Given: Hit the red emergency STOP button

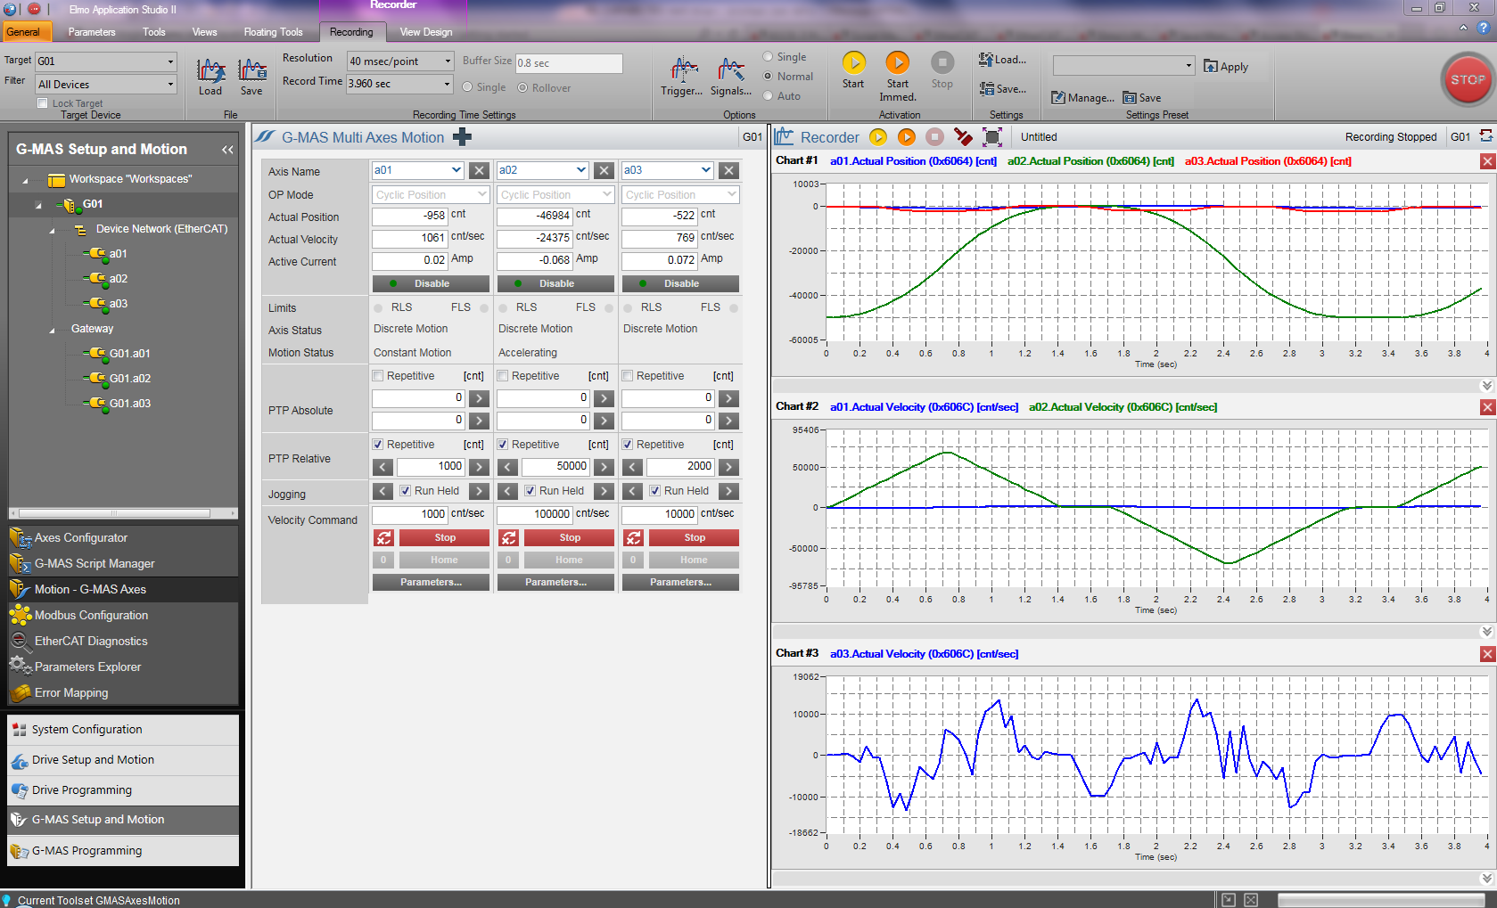Looking at the screenshot, I should click(1467, 79).
